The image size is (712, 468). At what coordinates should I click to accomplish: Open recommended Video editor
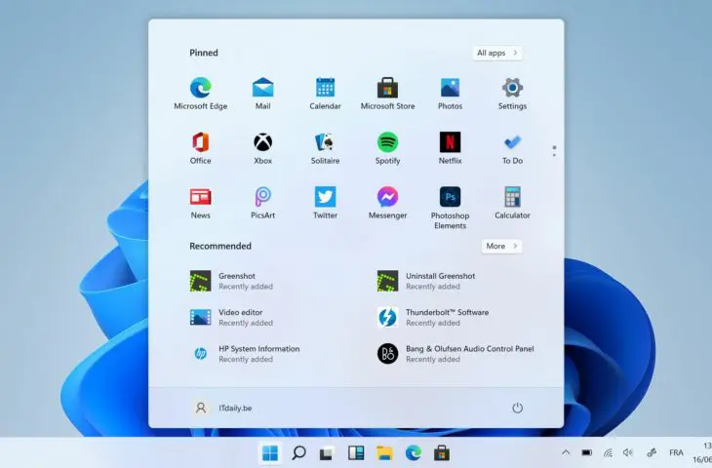[232, 317]
